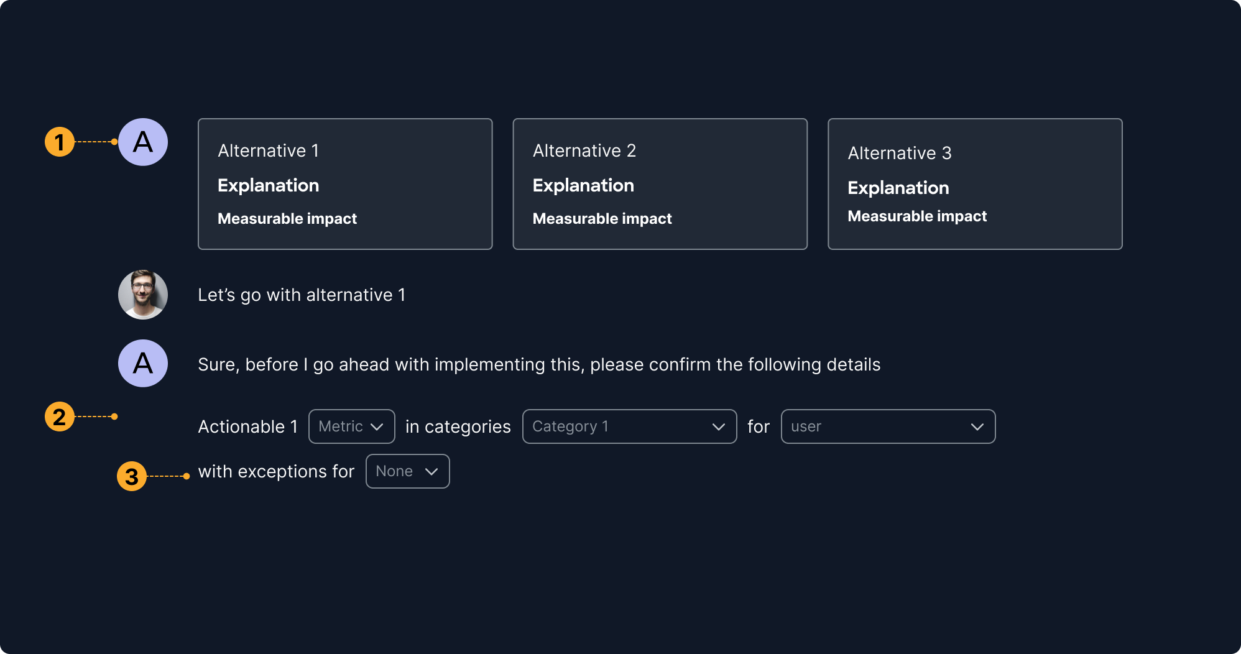1241x654 pixels.
Task: Click the lower AI assistant avatar
Action: pyautogui.click(x=142, y=363)
